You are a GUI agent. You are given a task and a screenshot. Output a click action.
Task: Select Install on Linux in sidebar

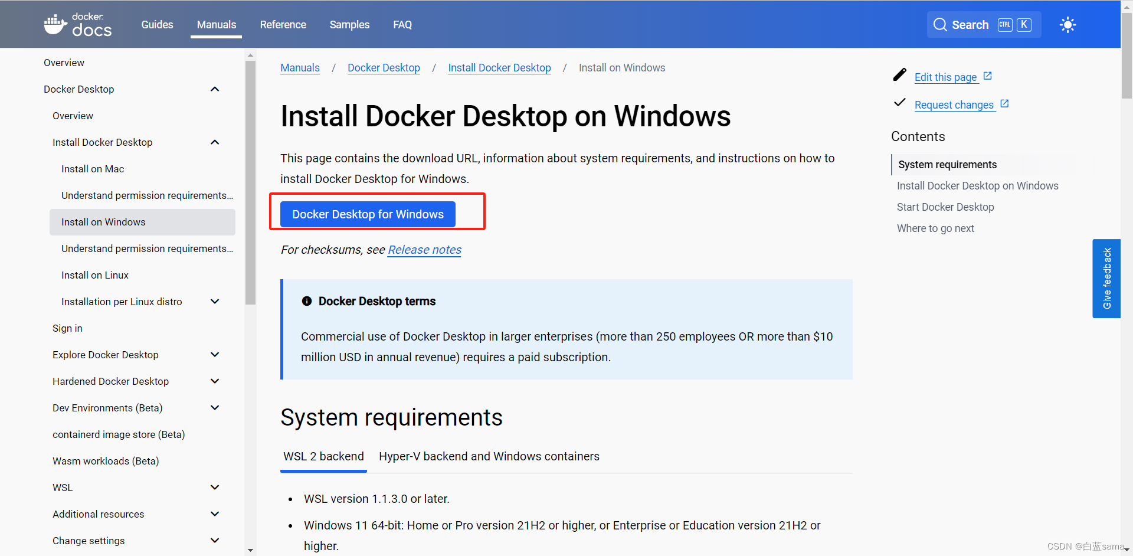pos(95,275)
